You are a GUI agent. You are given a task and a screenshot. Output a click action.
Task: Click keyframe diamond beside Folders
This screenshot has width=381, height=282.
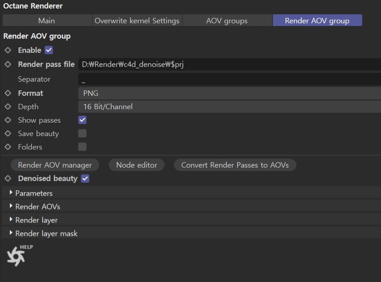tap(8, 147)
